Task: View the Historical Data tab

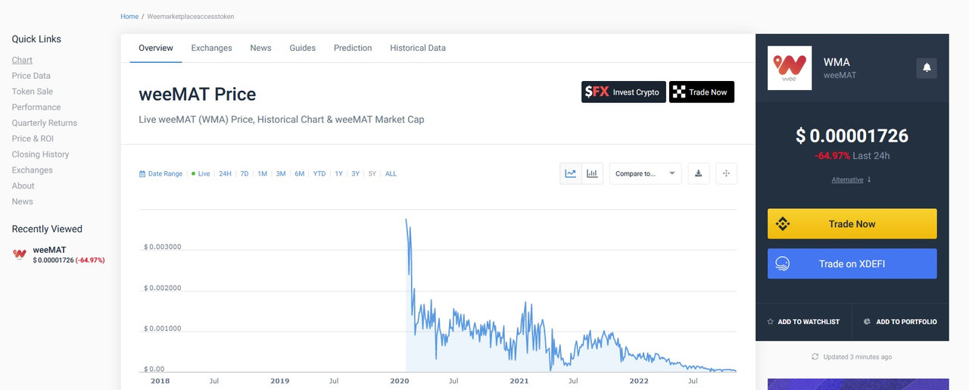Action: point(418,48)
